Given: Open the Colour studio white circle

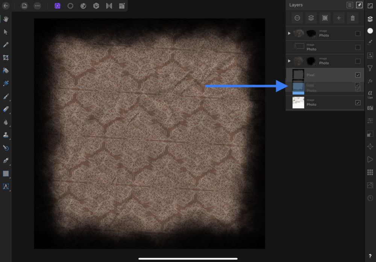Looking at the screenshot, I should click(370, 31).
